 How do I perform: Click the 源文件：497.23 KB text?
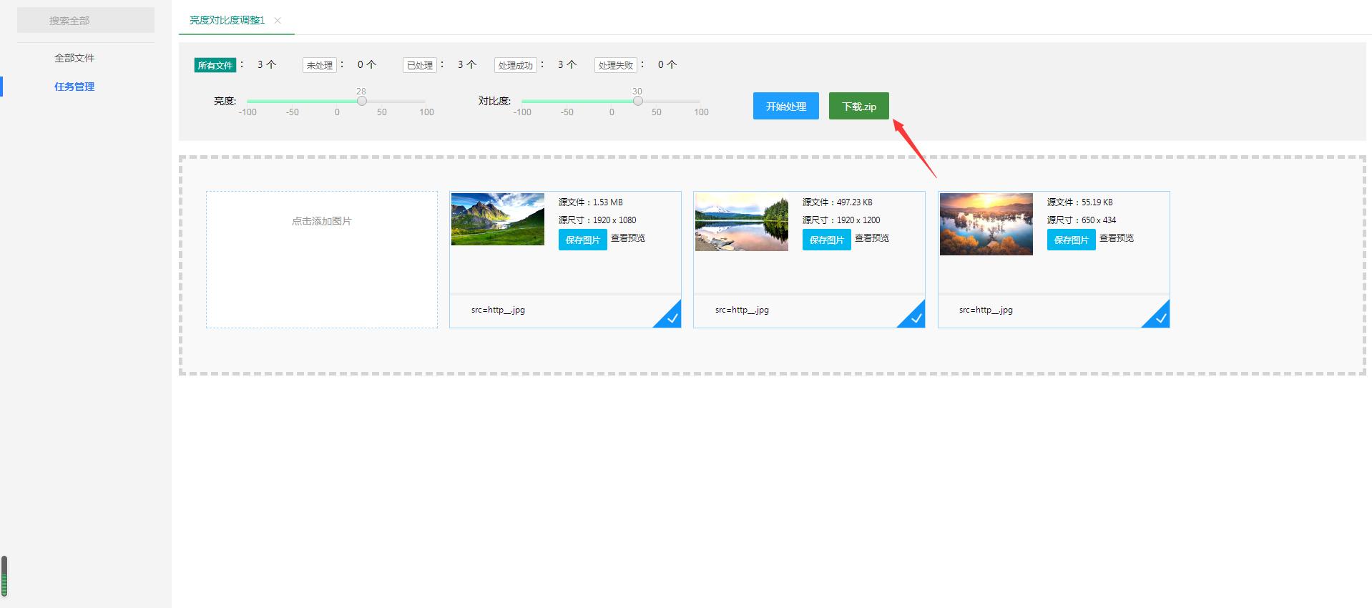(838, 202)
